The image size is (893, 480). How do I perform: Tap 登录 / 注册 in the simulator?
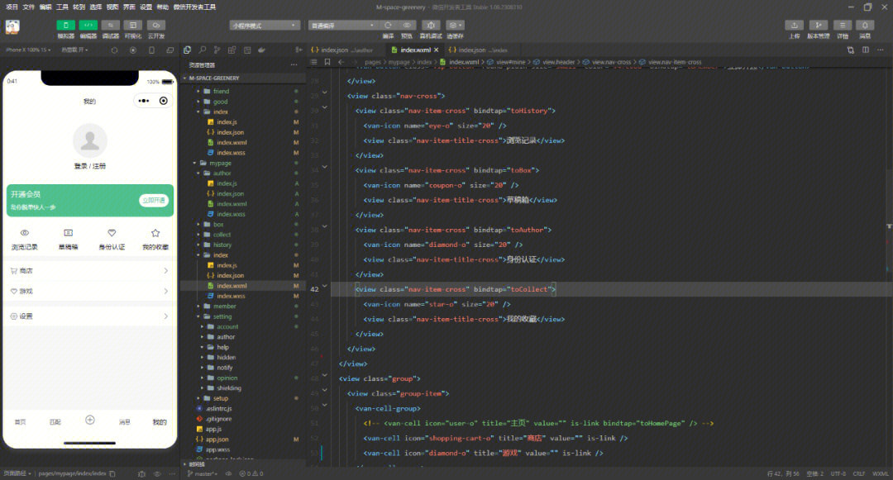[x=90, y=166]
